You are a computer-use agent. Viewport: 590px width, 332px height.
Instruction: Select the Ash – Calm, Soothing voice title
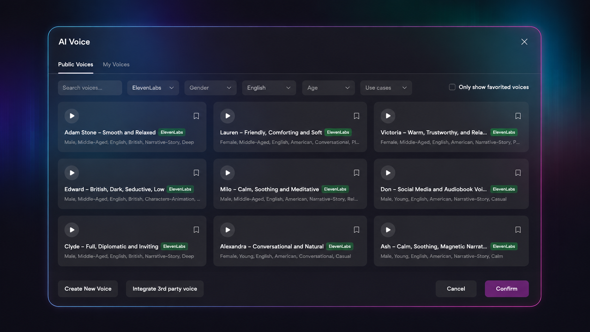pyautogui.click(x=434, y=247)
